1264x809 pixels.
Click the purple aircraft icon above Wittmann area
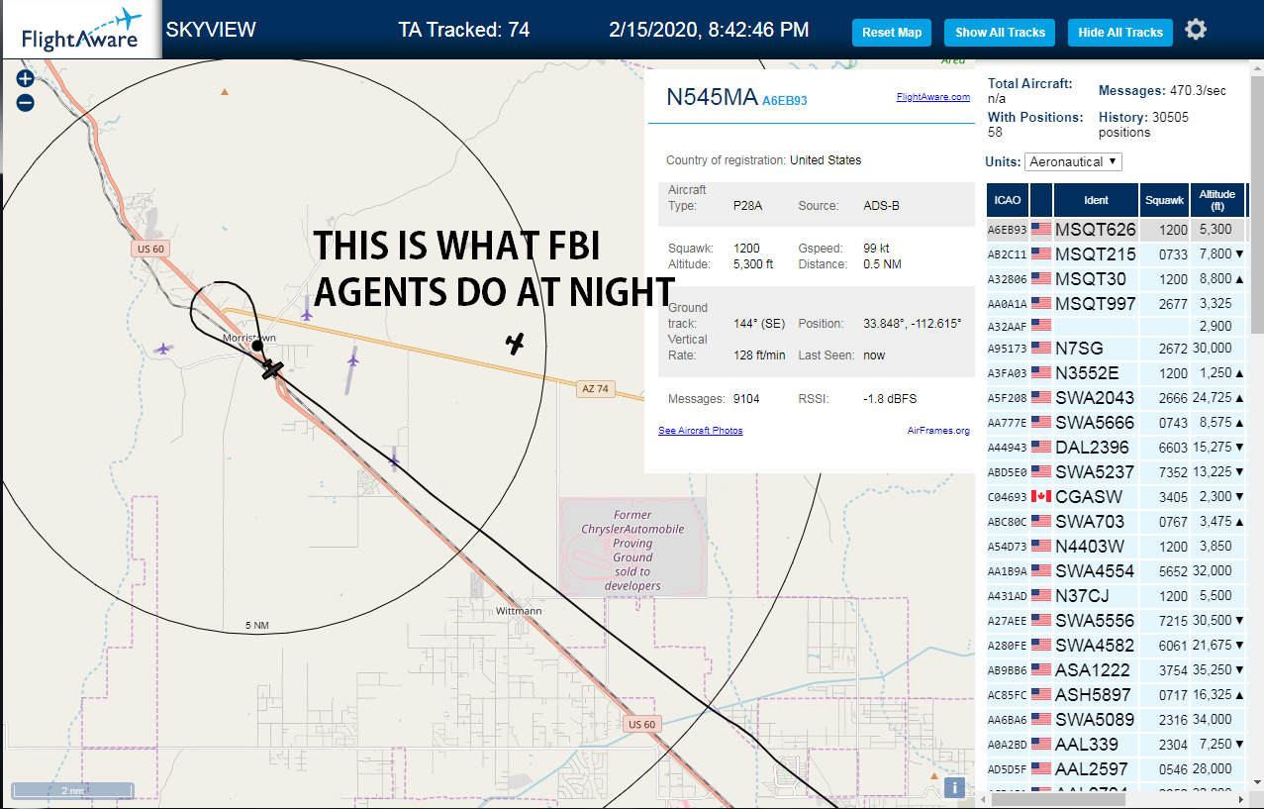coord(394,459)
